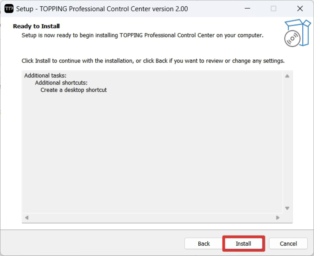The height and width of the screenshot is (256, 314).
Task: Click the "Additional tasks:" line
Action: 45,76
